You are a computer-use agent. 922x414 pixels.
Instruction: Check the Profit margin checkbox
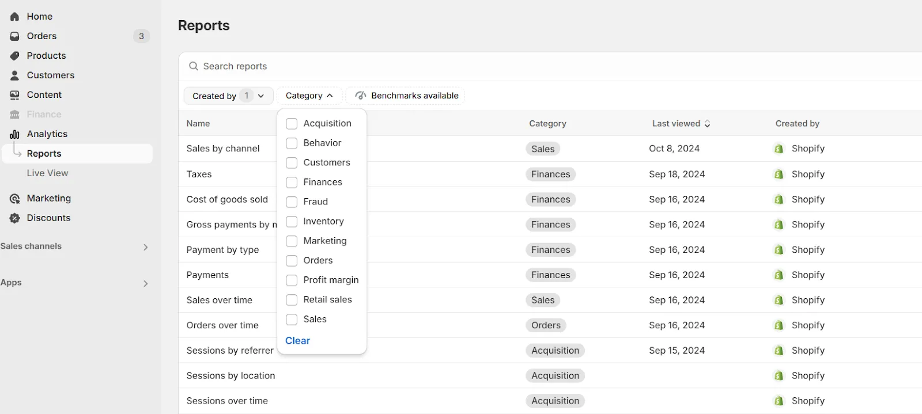(x=292, y=280)
